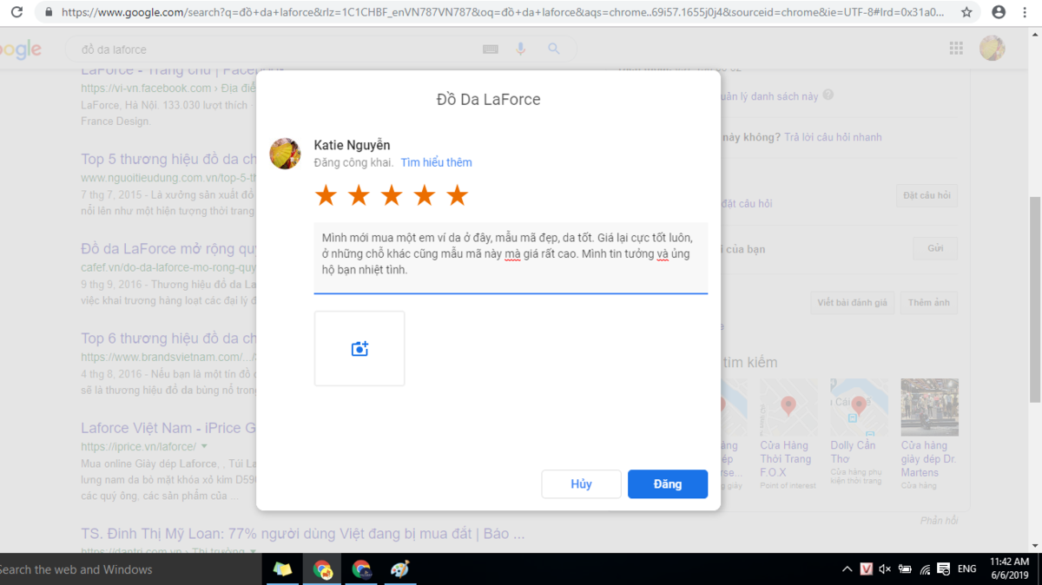Click the battery power tray icon
The height and width of the screenshot is (585, 1042).
coord(906,569)
